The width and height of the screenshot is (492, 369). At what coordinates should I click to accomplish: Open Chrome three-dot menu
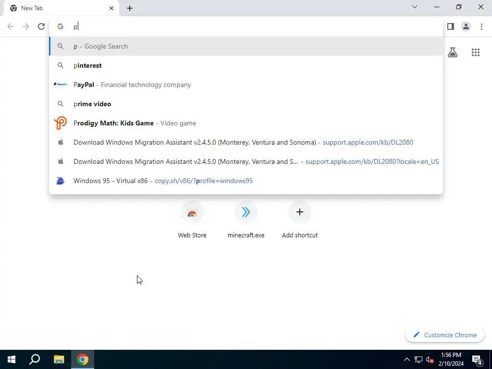[x=481, y=26]
